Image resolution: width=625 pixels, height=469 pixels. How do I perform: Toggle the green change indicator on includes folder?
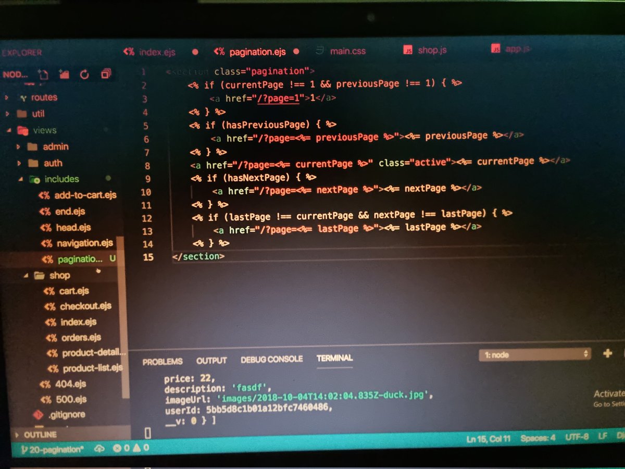(x=108, y=178)
